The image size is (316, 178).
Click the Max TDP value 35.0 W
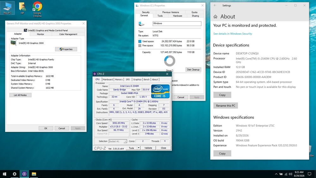pyautogui.click(x=146, y=89)
